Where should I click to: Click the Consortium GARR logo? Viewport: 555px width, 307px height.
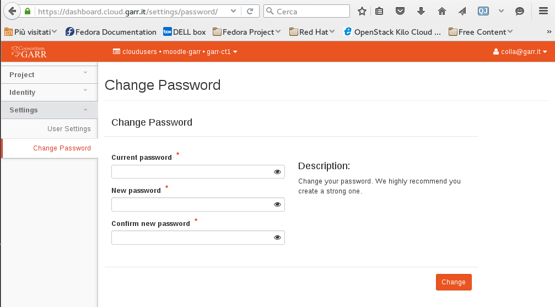point(29,52)
